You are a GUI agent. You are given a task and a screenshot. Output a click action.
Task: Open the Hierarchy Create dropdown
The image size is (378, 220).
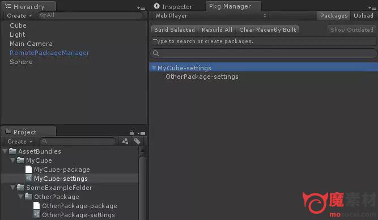point(19,16)
